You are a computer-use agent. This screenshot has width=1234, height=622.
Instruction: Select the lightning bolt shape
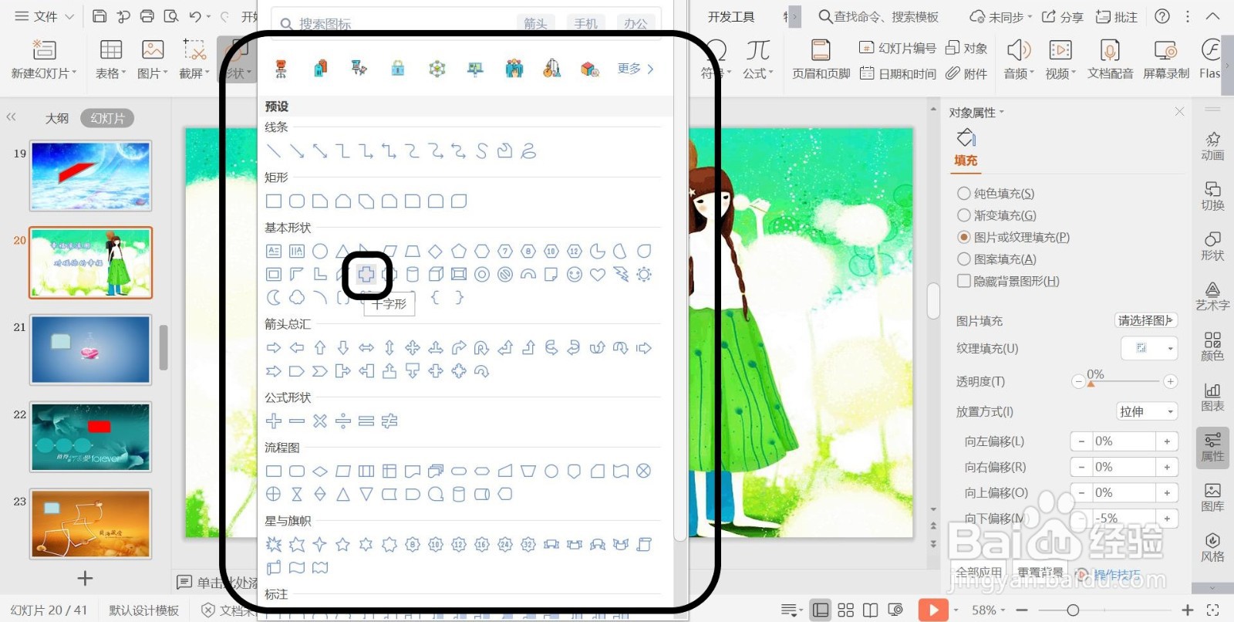(x=621, y=274)
